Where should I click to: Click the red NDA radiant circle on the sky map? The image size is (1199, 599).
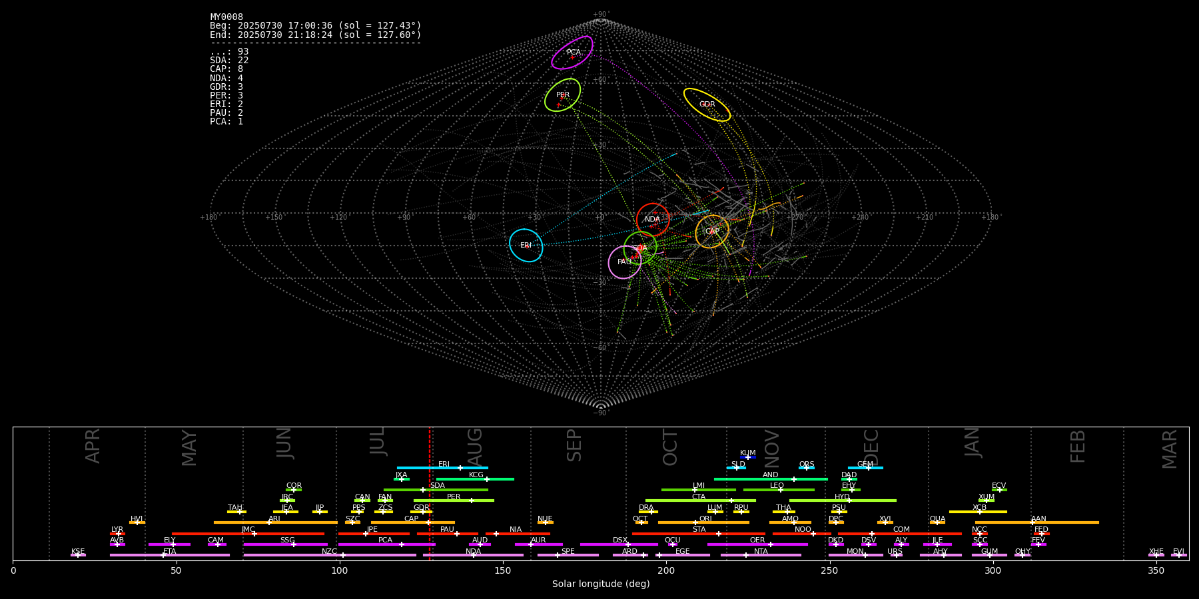653,220
